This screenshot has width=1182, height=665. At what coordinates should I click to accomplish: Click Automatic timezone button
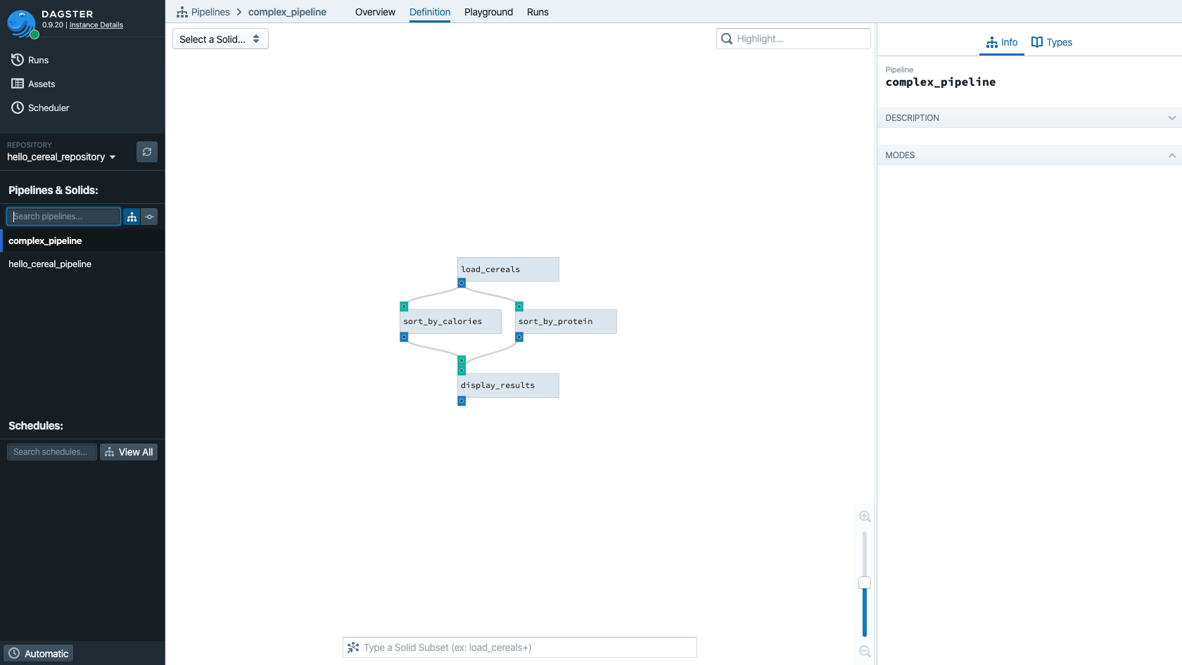[x=39, y=654]
